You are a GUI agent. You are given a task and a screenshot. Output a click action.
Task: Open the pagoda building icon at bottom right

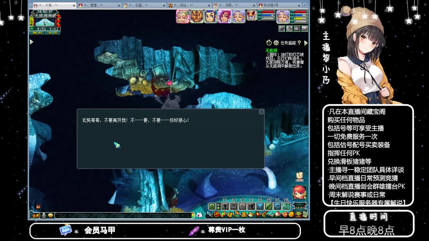[300, 206]
